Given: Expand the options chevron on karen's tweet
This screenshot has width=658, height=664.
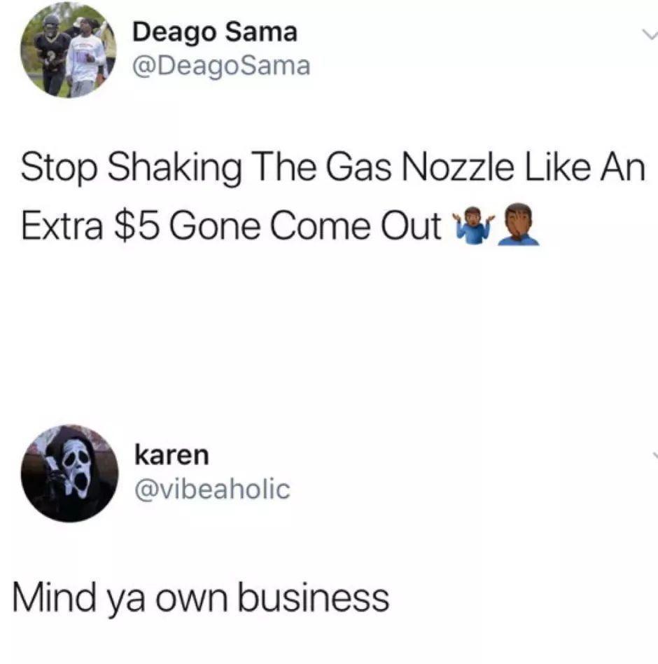Looking at the screenshot, I should 655,455.
